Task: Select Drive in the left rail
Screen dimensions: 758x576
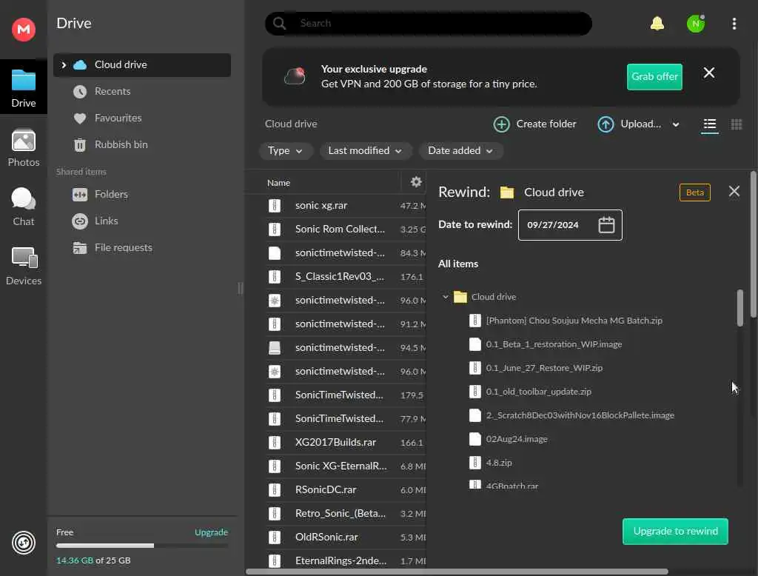Action: pos(23,87)
